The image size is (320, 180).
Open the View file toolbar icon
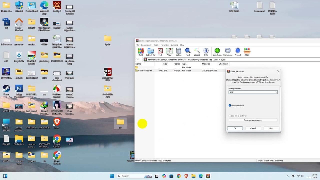(x=169, y=52)
